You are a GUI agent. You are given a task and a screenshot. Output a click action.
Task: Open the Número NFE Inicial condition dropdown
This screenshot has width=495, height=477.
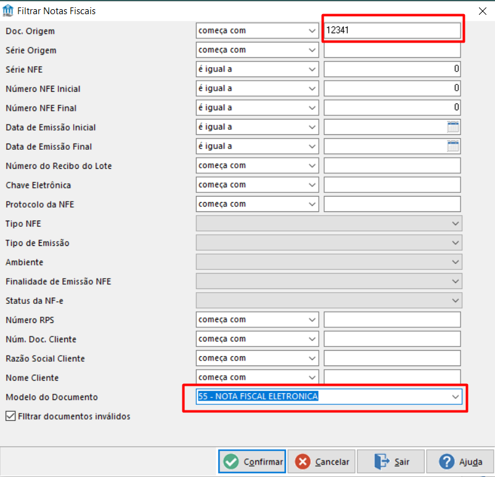257,88
